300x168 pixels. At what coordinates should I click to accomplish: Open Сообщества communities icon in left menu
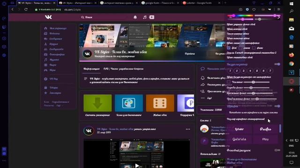pyautogui.click(x=45, y=49)
